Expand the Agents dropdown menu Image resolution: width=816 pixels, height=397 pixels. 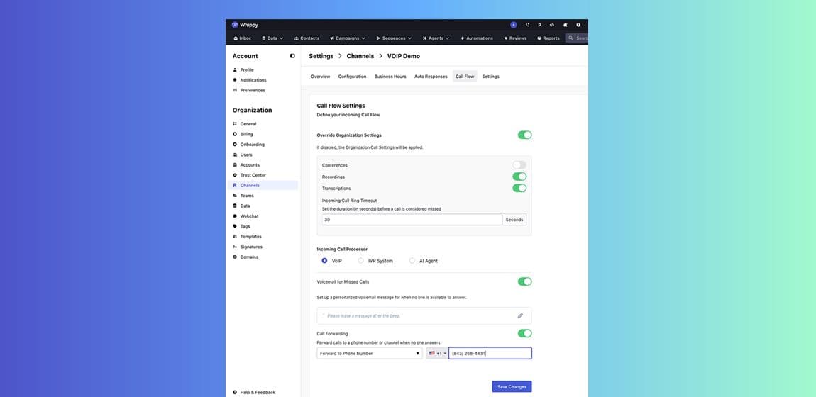point(436,38)
